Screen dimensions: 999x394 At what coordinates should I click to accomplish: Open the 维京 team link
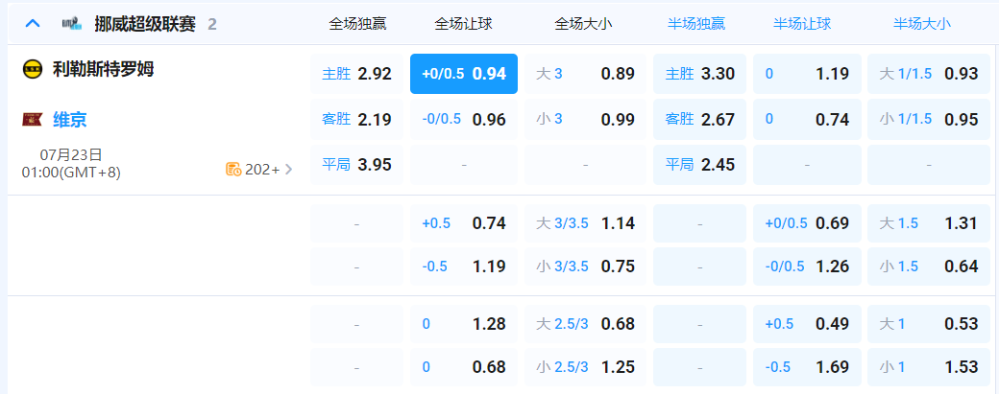coord(70,119)
